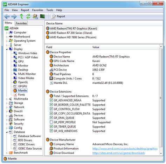Click the Multi-Monitor tree icon
The height and width of the screenshot is (164, 166).
(15, 74)
